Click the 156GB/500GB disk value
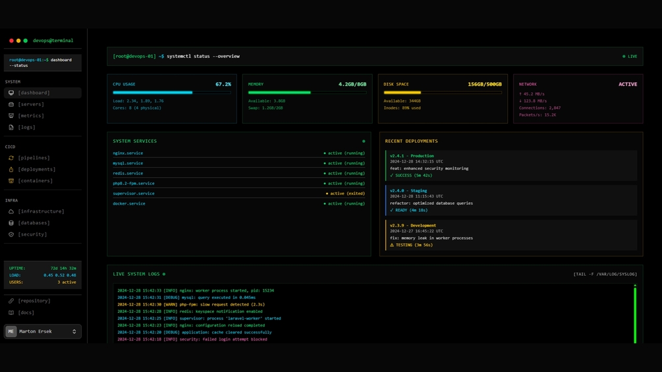 (485, 84)
